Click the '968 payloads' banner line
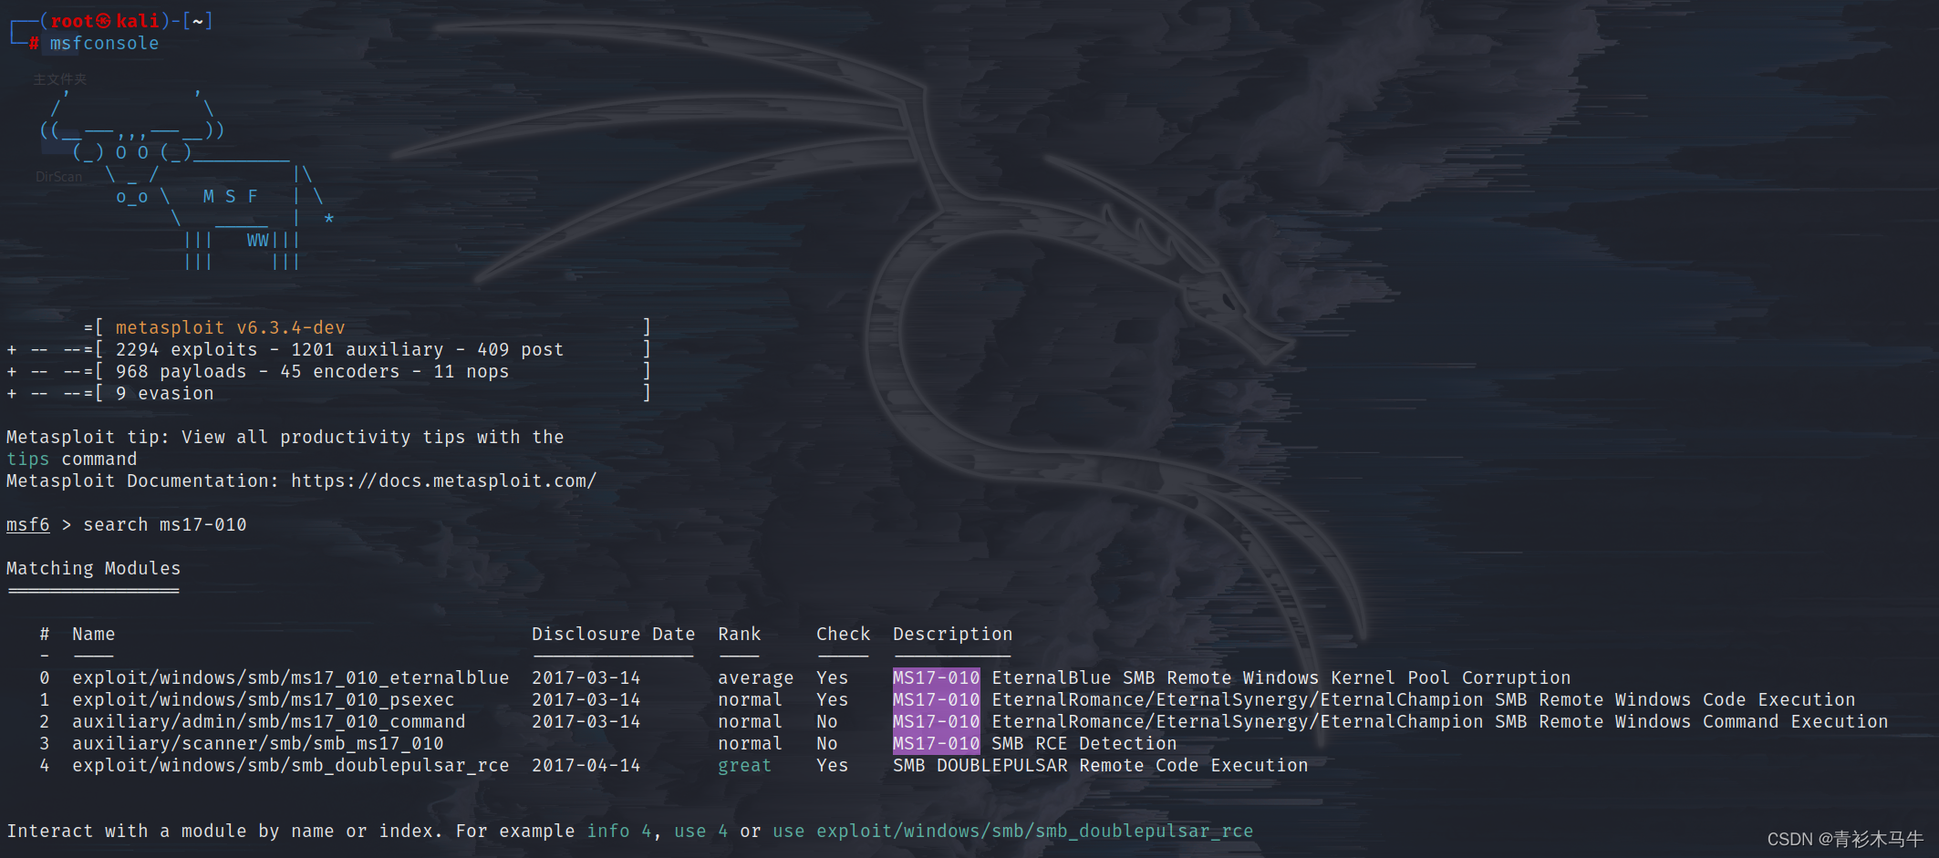This screenshot has height=858, width=1939. click(312, 371)
